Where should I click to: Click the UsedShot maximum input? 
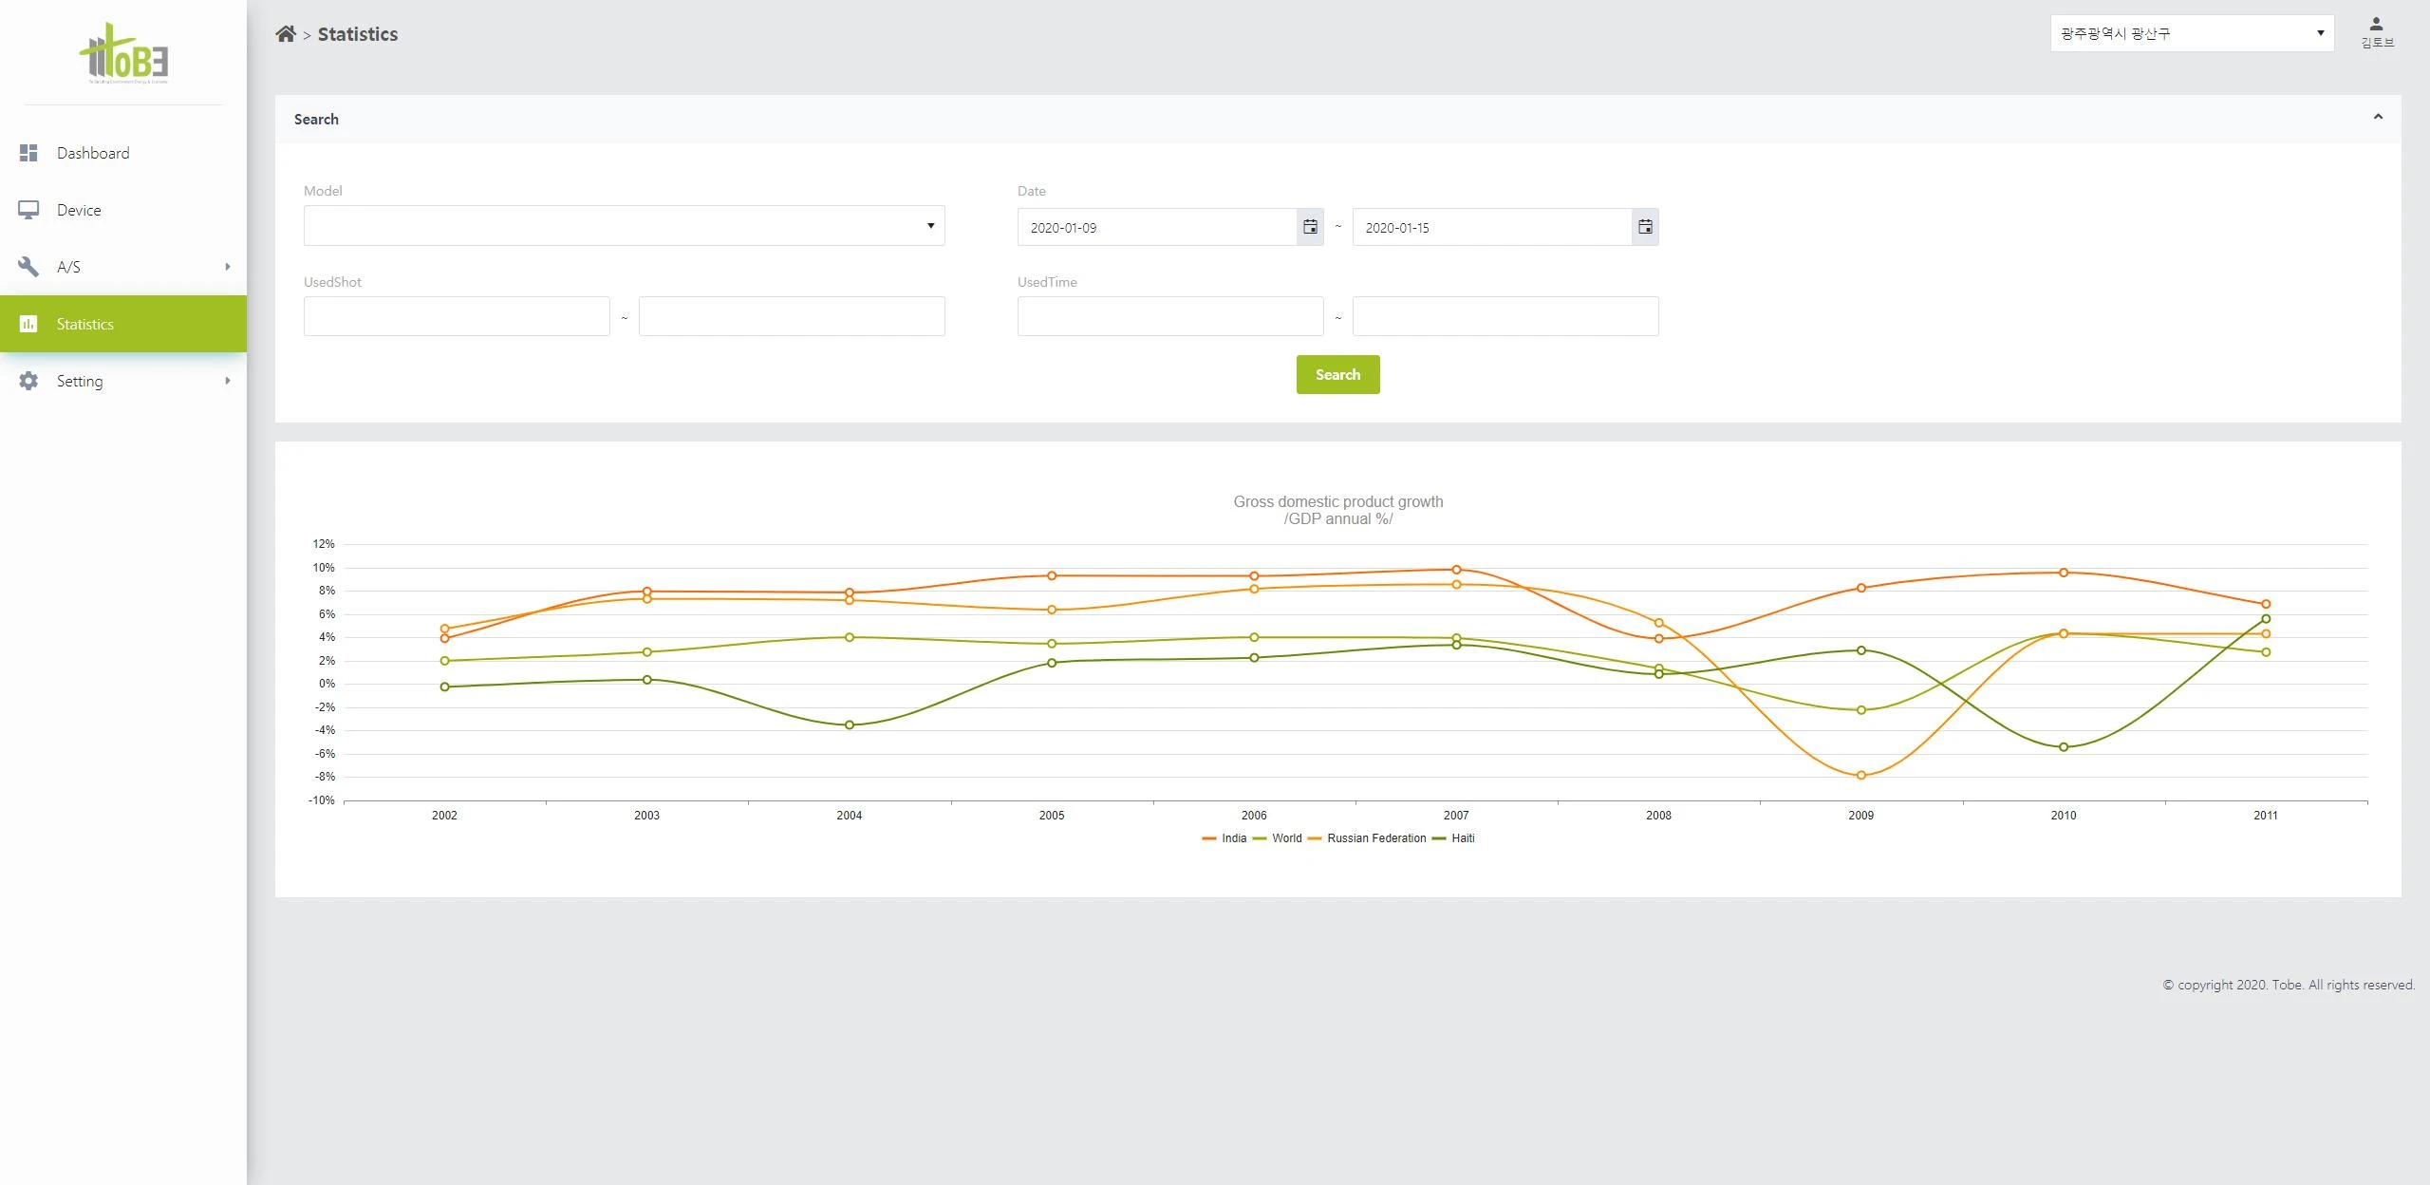coord(792,316)
